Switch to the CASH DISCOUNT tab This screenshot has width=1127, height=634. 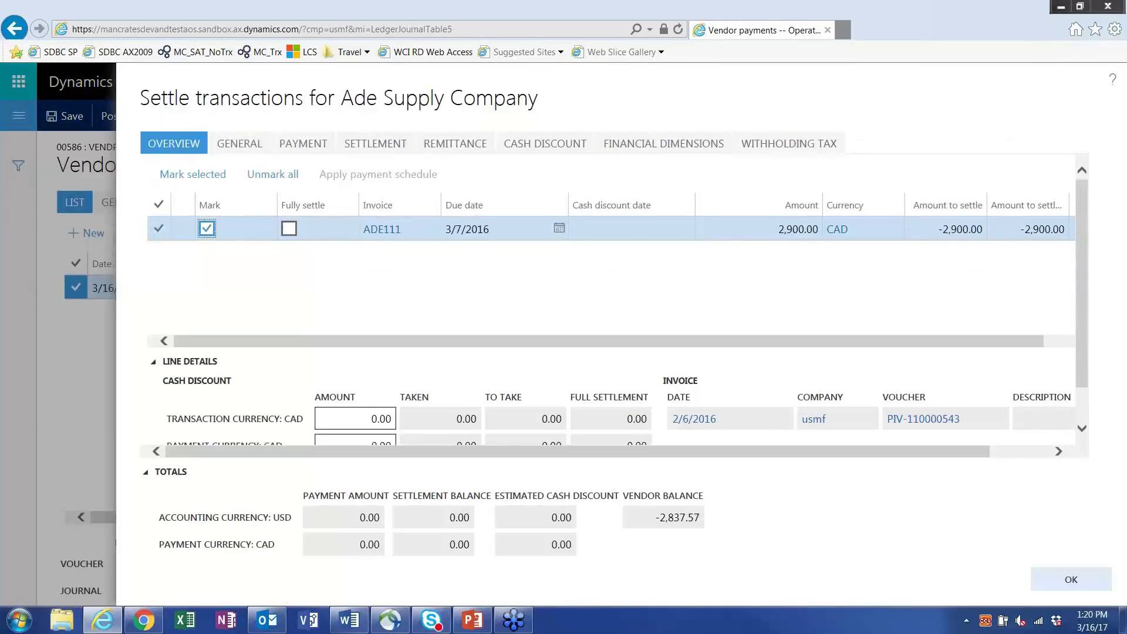[x=545, y=143]
